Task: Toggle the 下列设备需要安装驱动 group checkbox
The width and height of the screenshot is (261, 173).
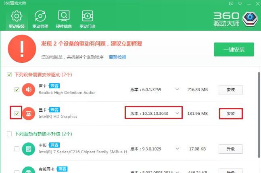Action: pyautogui.click(x=9, y=75)
